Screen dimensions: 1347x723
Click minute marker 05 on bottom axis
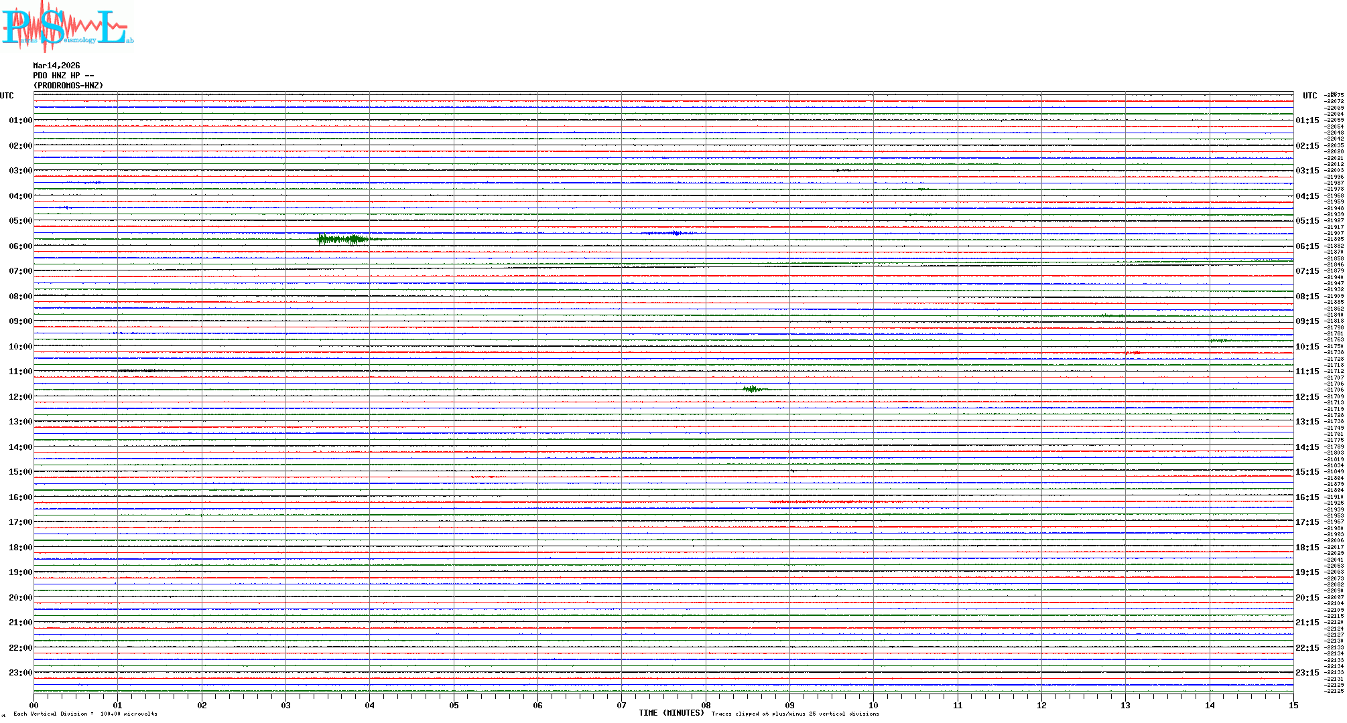454,706
